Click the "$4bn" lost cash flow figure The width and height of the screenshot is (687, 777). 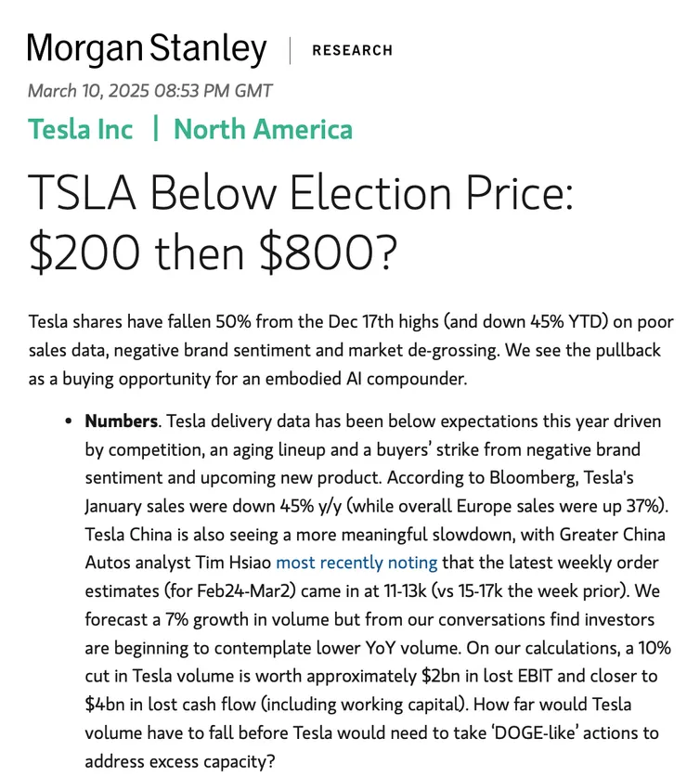point(102,704)
